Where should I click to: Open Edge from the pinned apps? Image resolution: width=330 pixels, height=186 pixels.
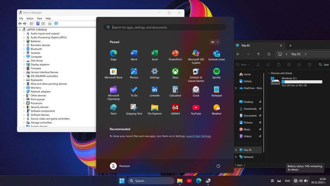coord(114,56)
